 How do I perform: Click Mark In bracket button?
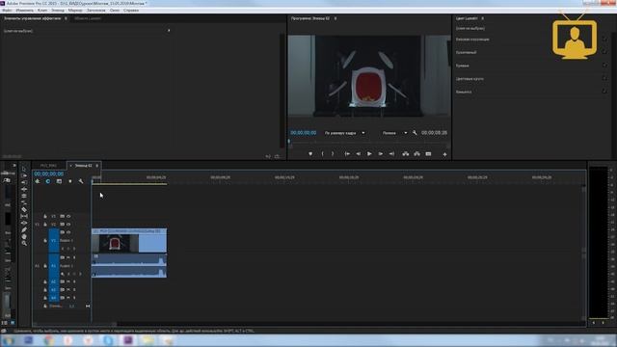coord(323,154)
